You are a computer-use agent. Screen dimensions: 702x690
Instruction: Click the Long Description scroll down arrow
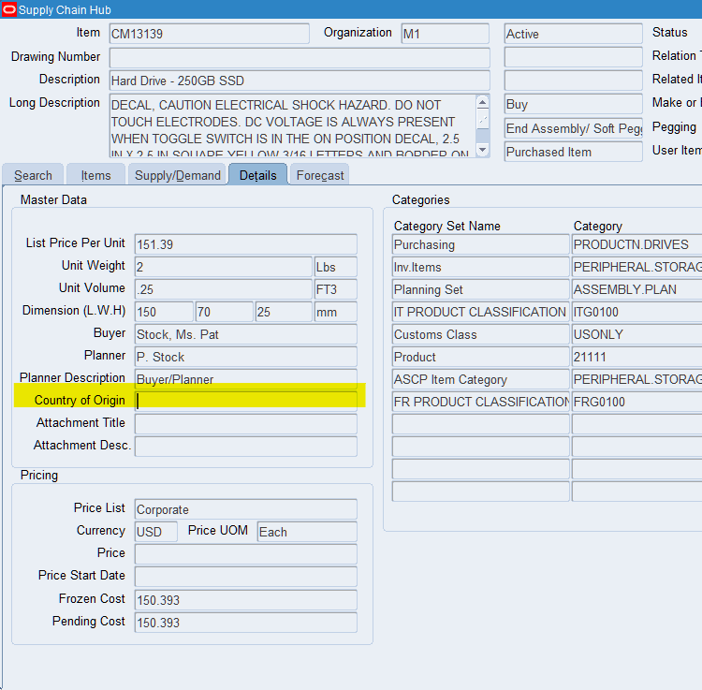click(483, 150)
